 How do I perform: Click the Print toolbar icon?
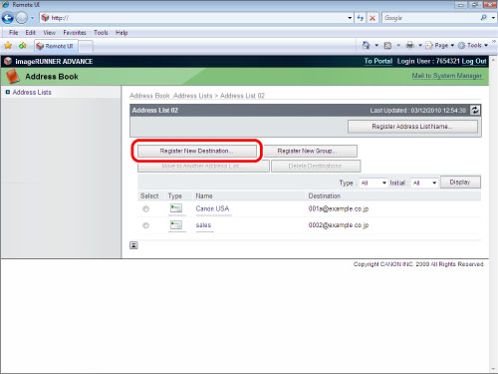tap(410, 45)
